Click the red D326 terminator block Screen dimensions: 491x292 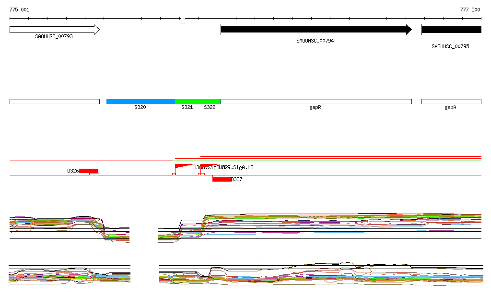coord(89,171)
